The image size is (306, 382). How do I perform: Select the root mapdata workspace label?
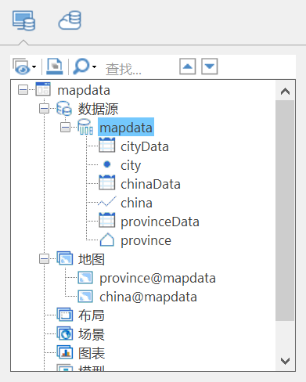[x=84, y=91]
